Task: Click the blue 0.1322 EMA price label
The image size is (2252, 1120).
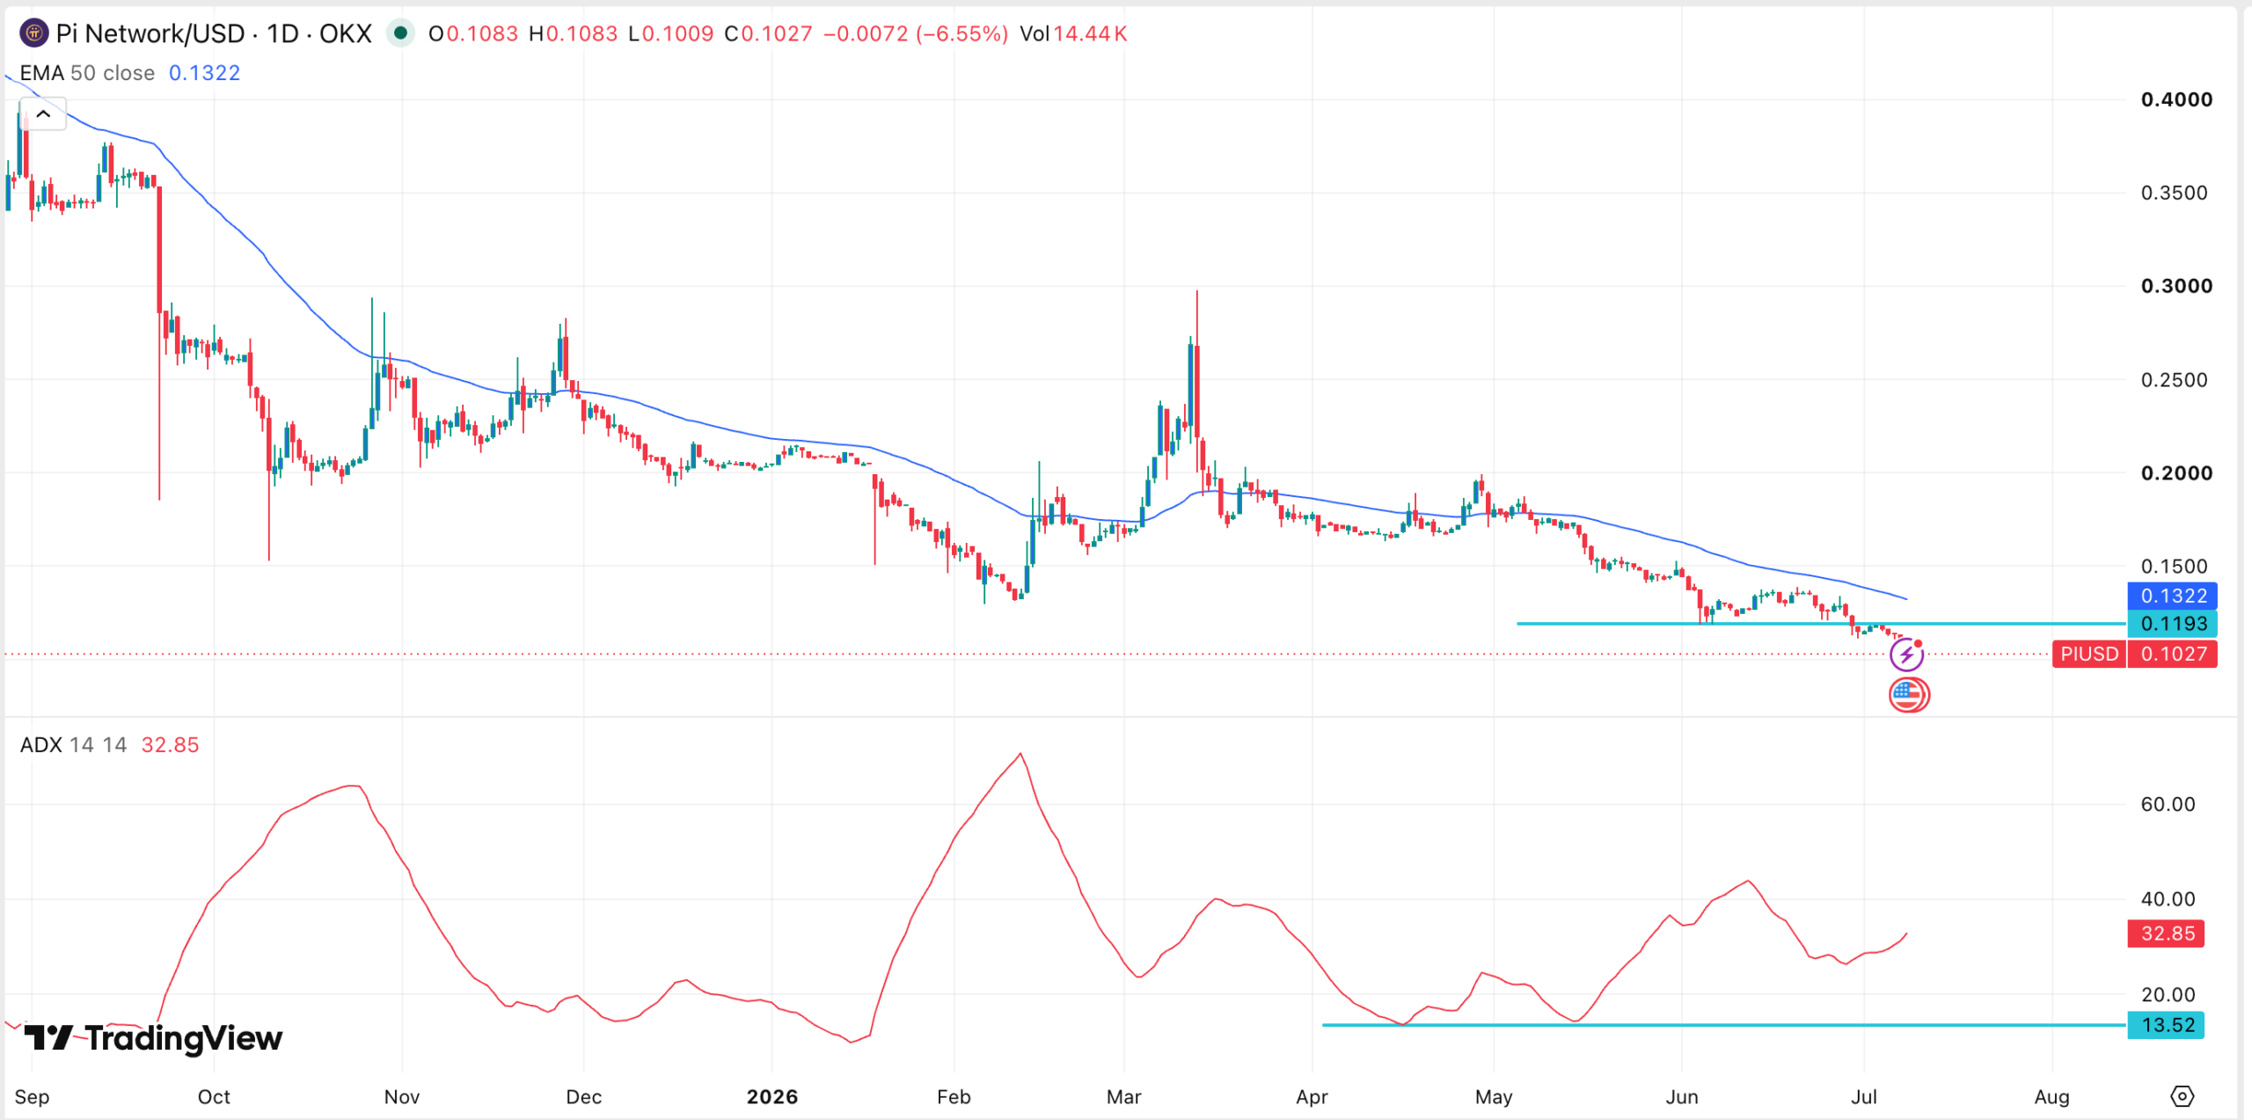Action: [2172, 596]
